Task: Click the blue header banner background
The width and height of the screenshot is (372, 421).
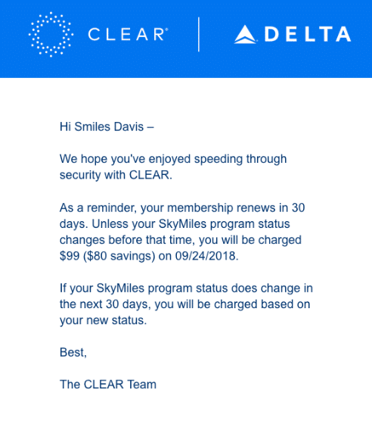Action: click(186, 67)
